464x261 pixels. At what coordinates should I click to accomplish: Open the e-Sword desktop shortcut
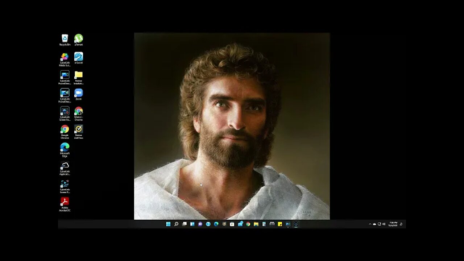(x=79, y=58)
